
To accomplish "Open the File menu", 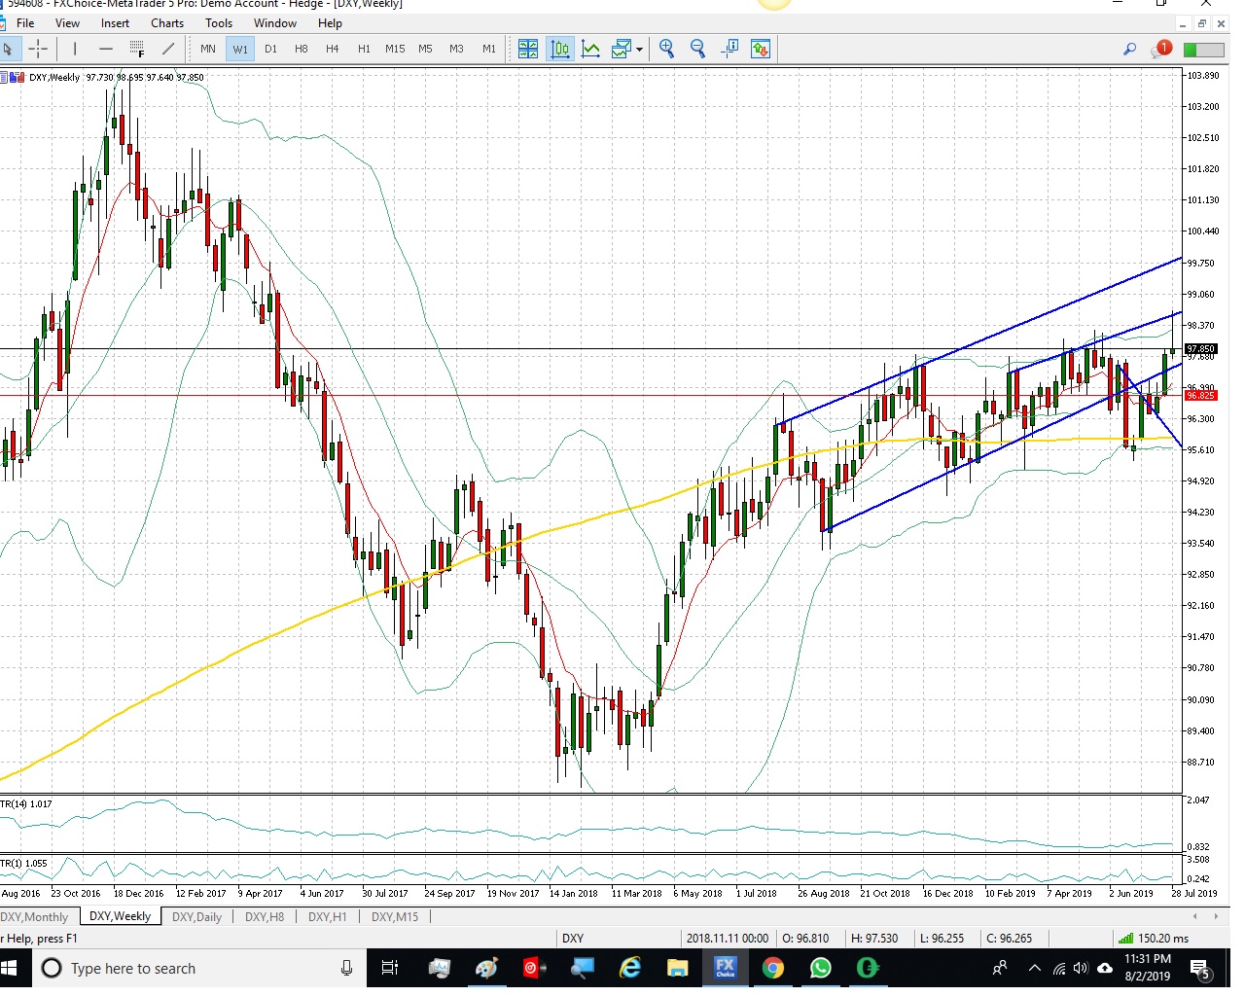I will (25, 23).
